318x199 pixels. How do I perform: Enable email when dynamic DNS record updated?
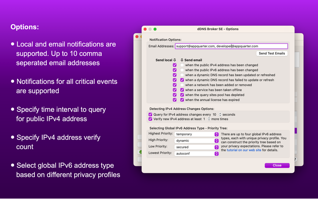point(182,75)
